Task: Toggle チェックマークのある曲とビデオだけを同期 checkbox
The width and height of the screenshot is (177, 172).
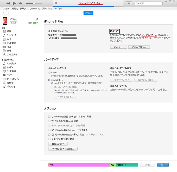Action: 49,126
